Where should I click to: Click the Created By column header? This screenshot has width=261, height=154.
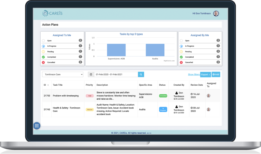[x=179, y=85]
